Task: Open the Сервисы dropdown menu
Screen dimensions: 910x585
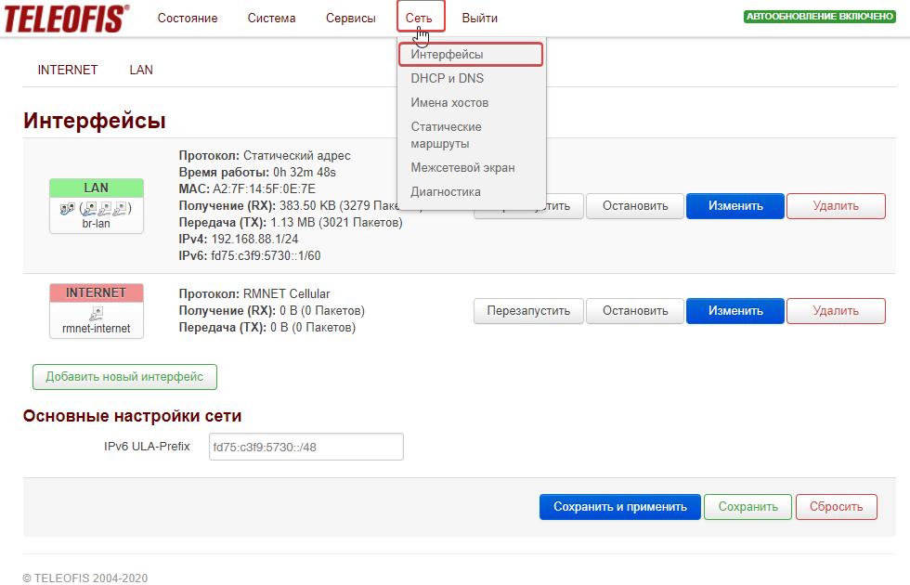Action: coord(351,19)
